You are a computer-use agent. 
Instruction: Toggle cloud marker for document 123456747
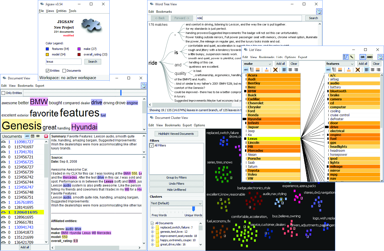coord(3,187)
